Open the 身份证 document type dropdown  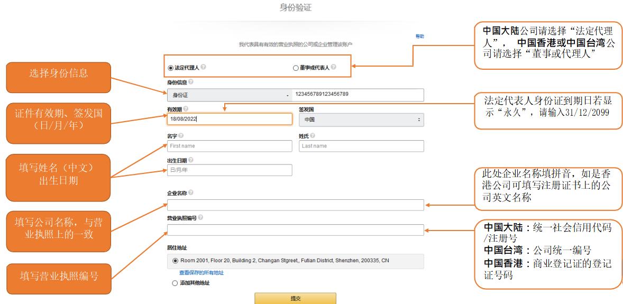[x=230, y=95]
